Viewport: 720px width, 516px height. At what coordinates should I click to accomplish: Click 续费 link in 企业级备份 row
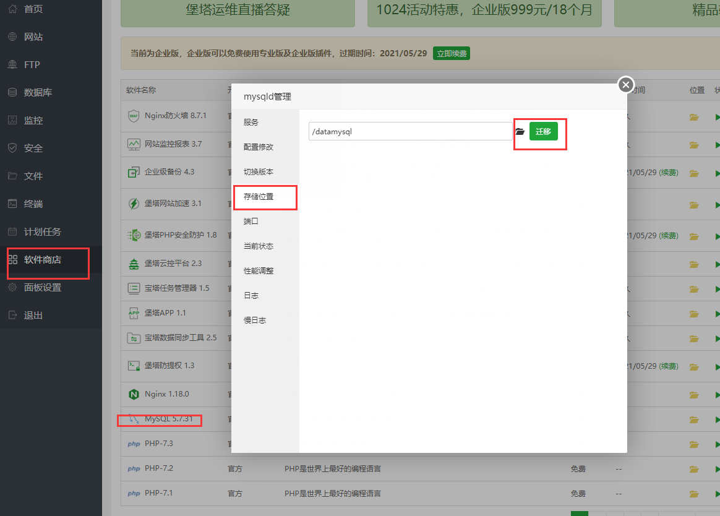669,173
